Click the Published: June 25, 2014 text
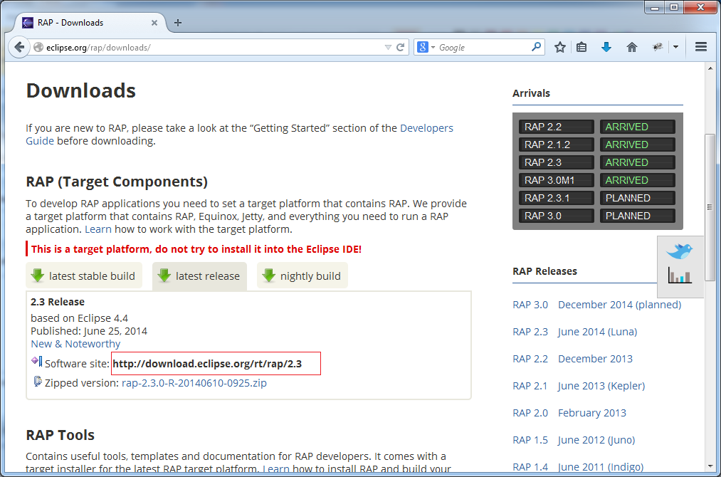 point(89,331)
